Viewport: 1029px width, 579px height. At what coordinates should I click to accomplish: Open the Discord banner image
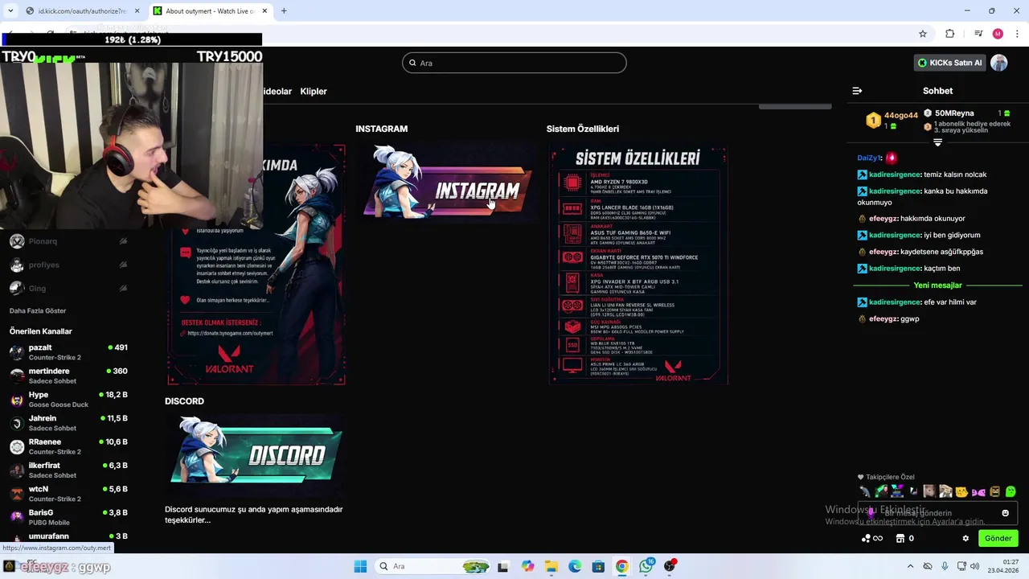[x=256, y=456]
